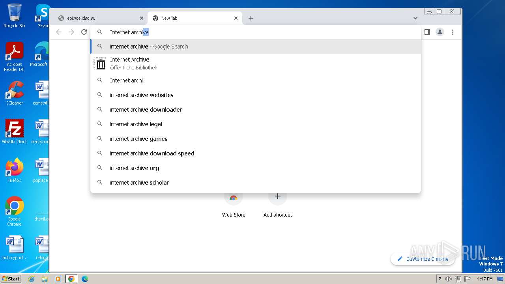Open the Chrome side panel
This screenshot has height=284, width=505.
[x=427, y=32]
